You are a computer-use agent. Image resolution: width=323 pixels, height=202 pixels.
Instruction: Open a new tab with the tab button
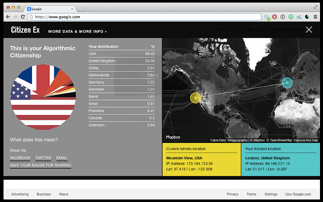pyautogui.click(x=81, y=9)
